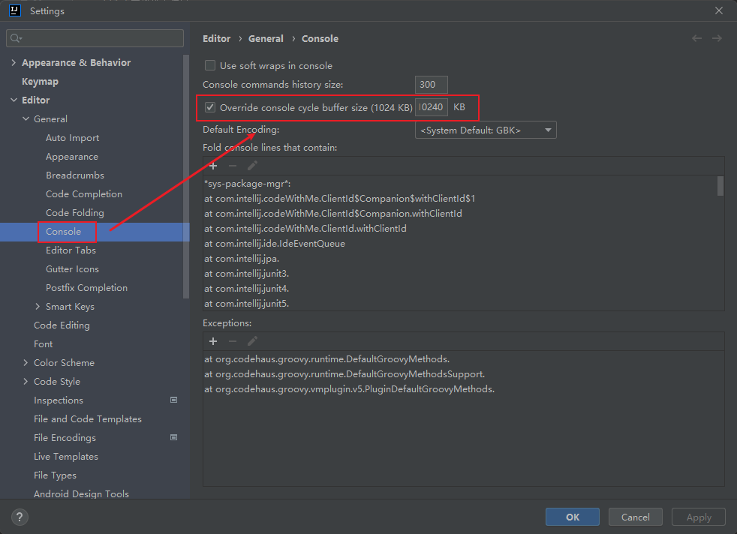Screen dimensions: 737x534
Task: Uncheck Override console cycle buffer size
Action: pyautogui.click(x=210, y=107)
